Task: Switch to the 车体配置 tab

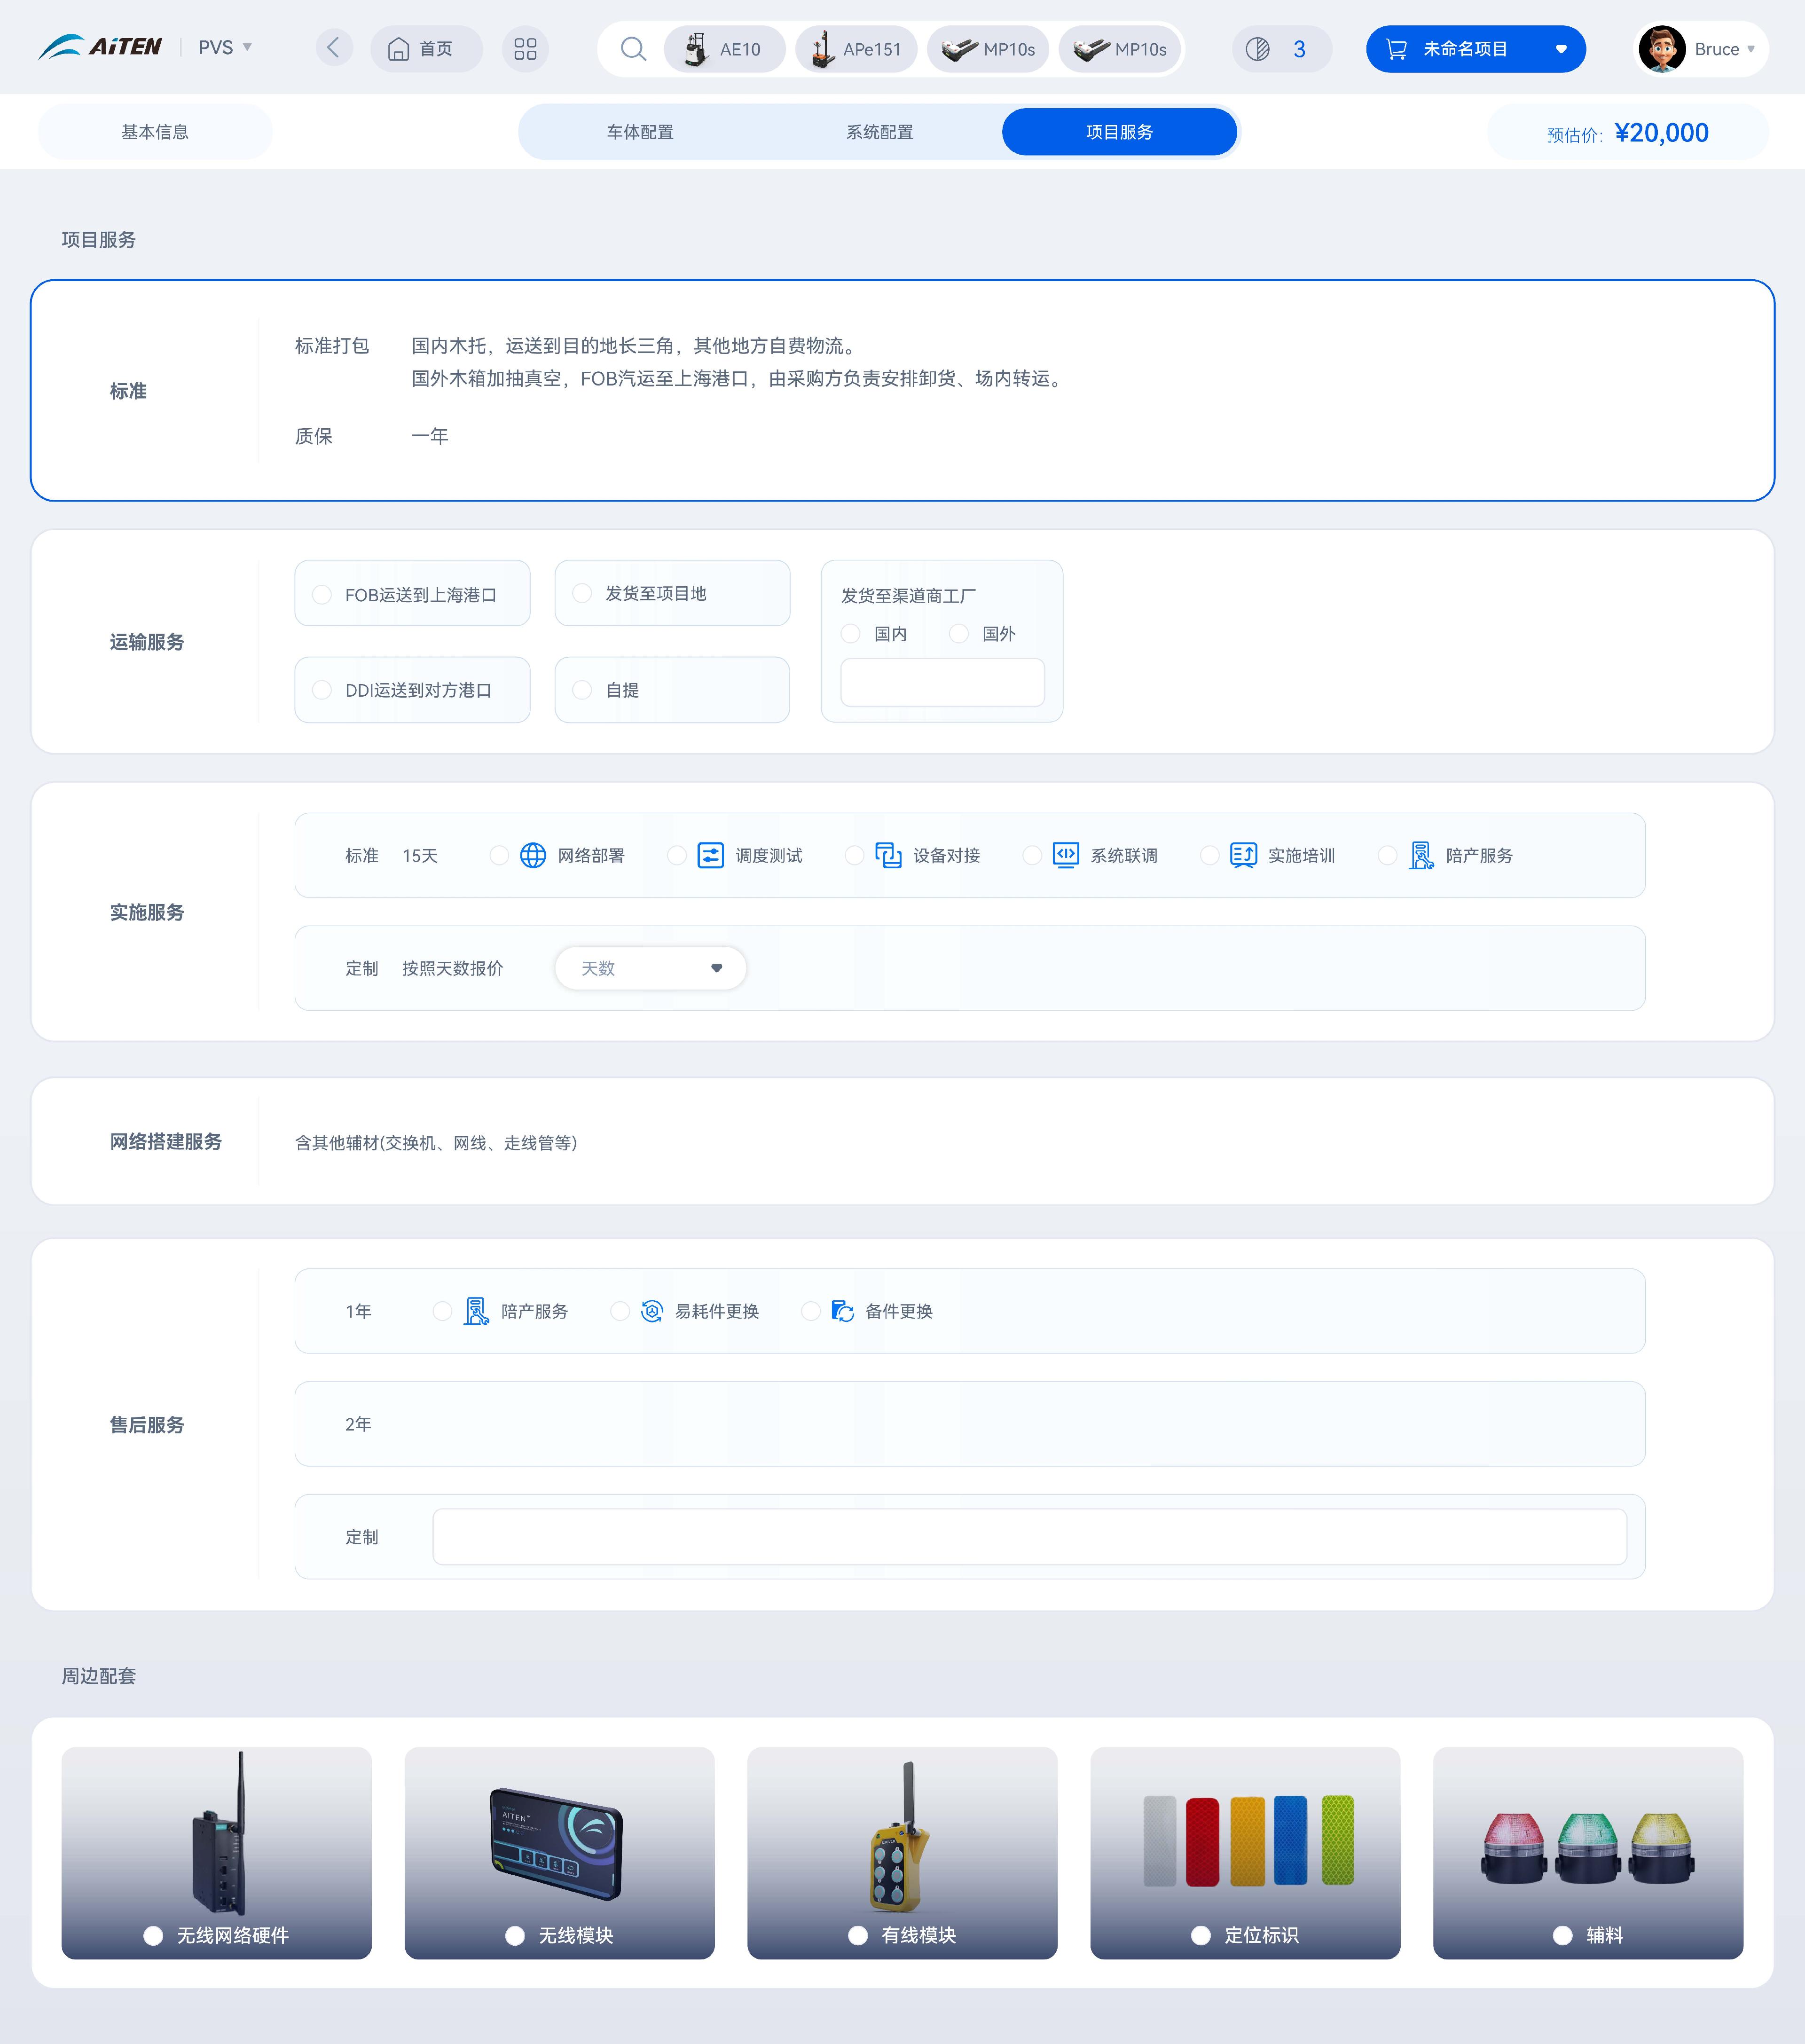Action: tap(640, 132)
